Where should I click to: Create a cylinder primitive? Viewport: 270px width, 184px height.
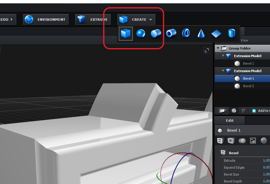click(x=156, y=33)
